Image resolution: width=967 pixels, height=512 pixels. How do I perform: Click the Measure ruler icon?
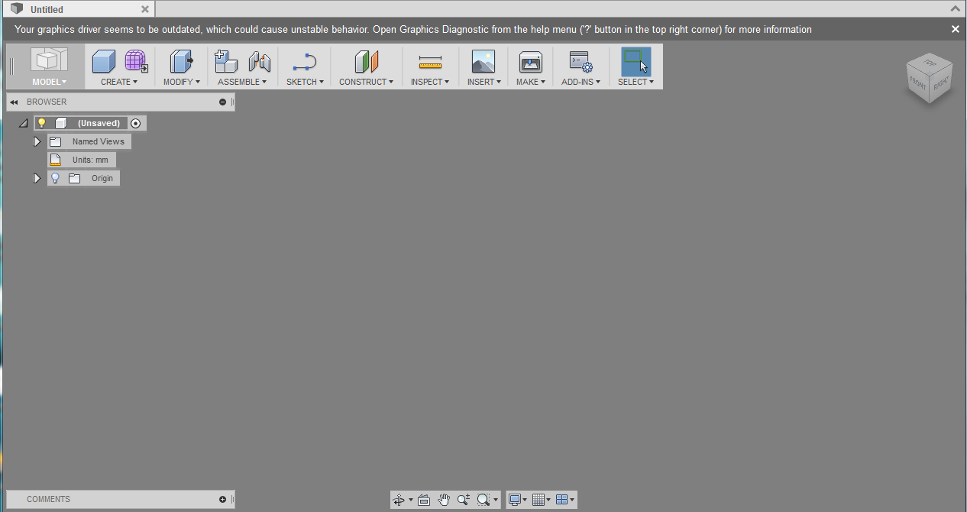(430, 61)
